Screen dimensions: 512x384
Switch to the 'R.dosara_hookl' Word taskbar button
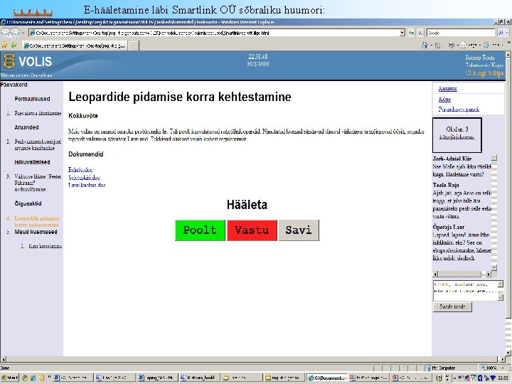(x=199, y=378)
